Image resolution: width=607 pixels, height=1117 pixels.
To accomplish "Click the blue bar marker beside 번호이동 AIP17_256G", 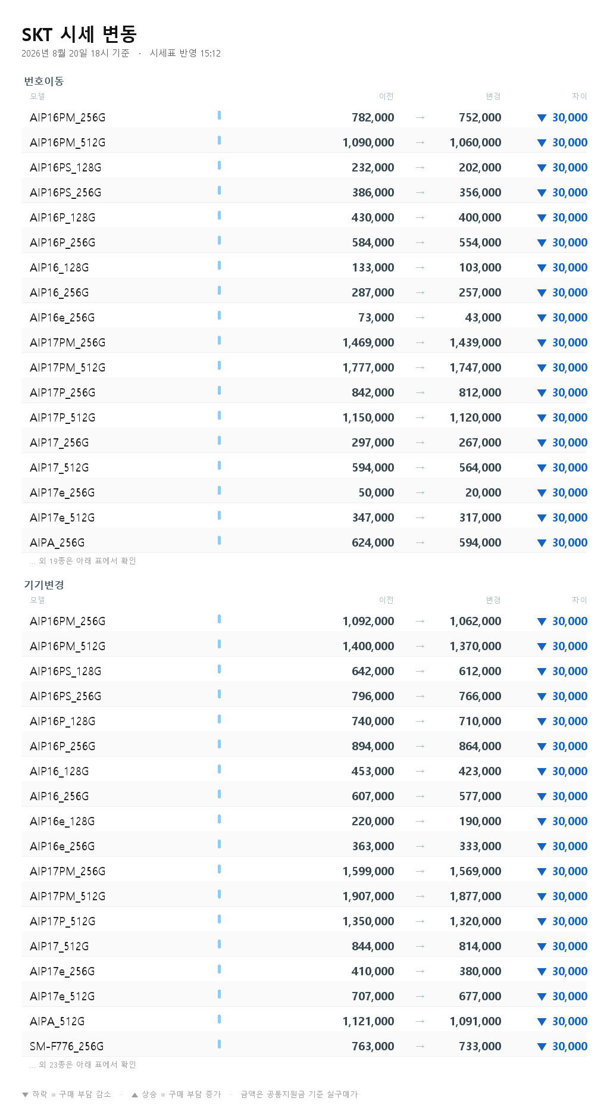I will [220, 441].
